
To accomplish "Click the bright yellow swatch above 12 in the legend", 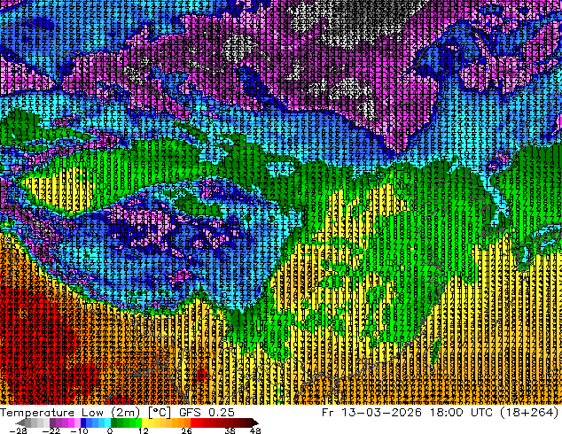I will (x=144, y=422).
